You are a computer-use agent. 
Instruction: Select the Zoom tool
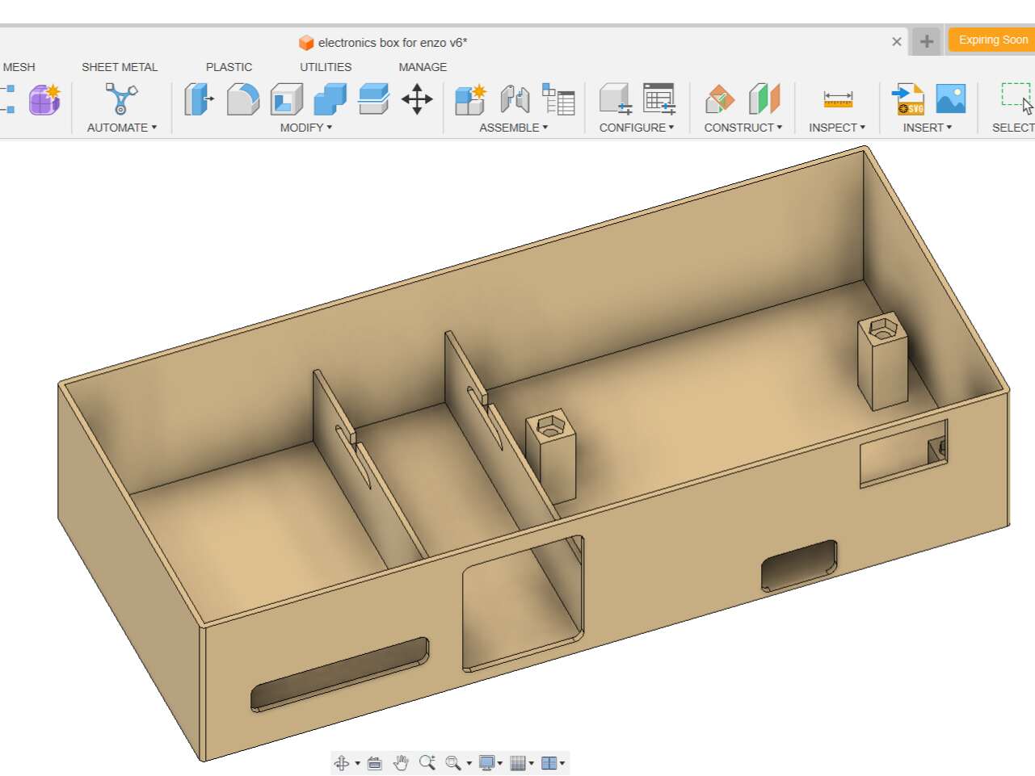click(x=427, y=762)
